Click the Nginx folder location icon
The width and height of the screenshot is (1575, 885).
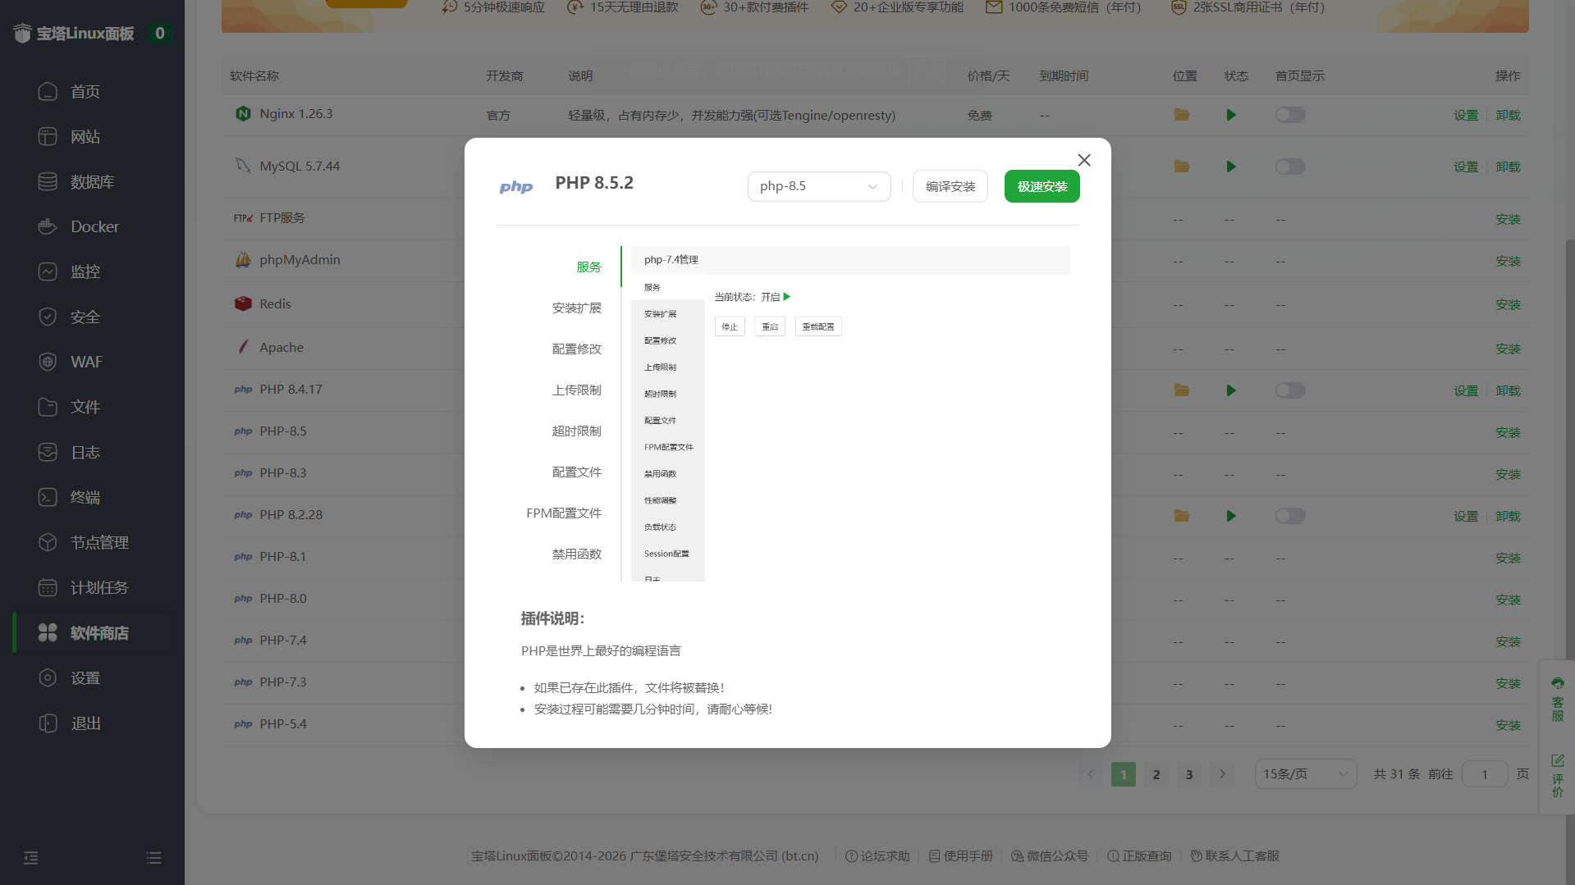[1181, 115]
